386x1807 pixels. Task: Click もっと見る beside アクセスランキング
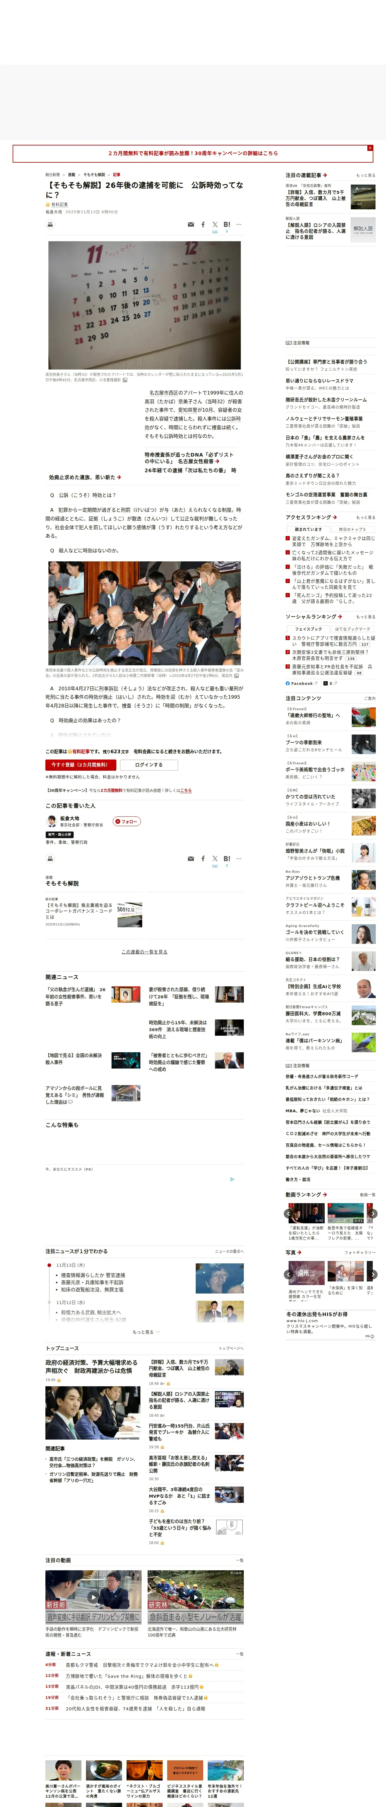coord(365,518)
